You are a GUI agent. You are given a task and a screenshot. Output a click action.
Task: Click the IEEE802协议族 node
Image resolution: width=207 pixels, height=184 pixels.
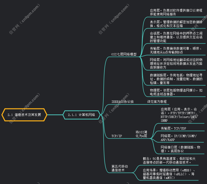point(123,102)
